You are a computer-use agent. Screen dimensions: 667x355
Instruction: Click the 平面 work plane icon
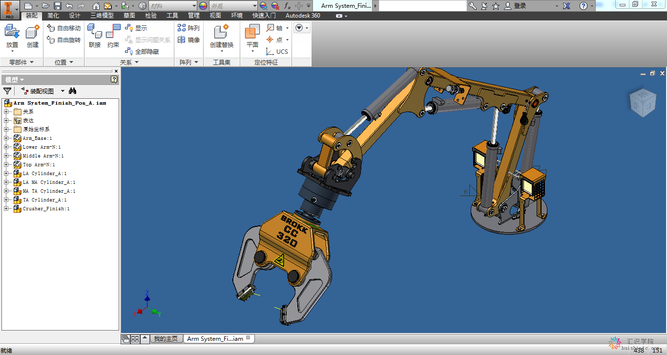pos(252,32)
